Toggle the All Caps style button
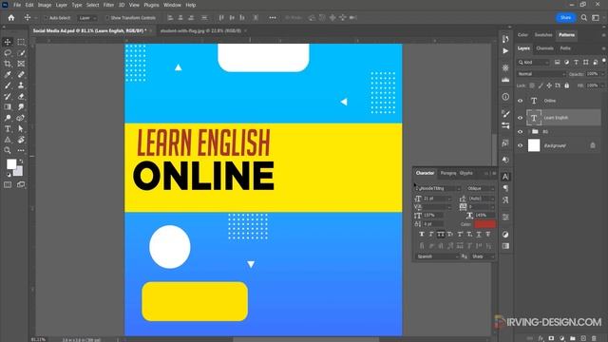The image size is (608, 342). (x=441, y=235)
